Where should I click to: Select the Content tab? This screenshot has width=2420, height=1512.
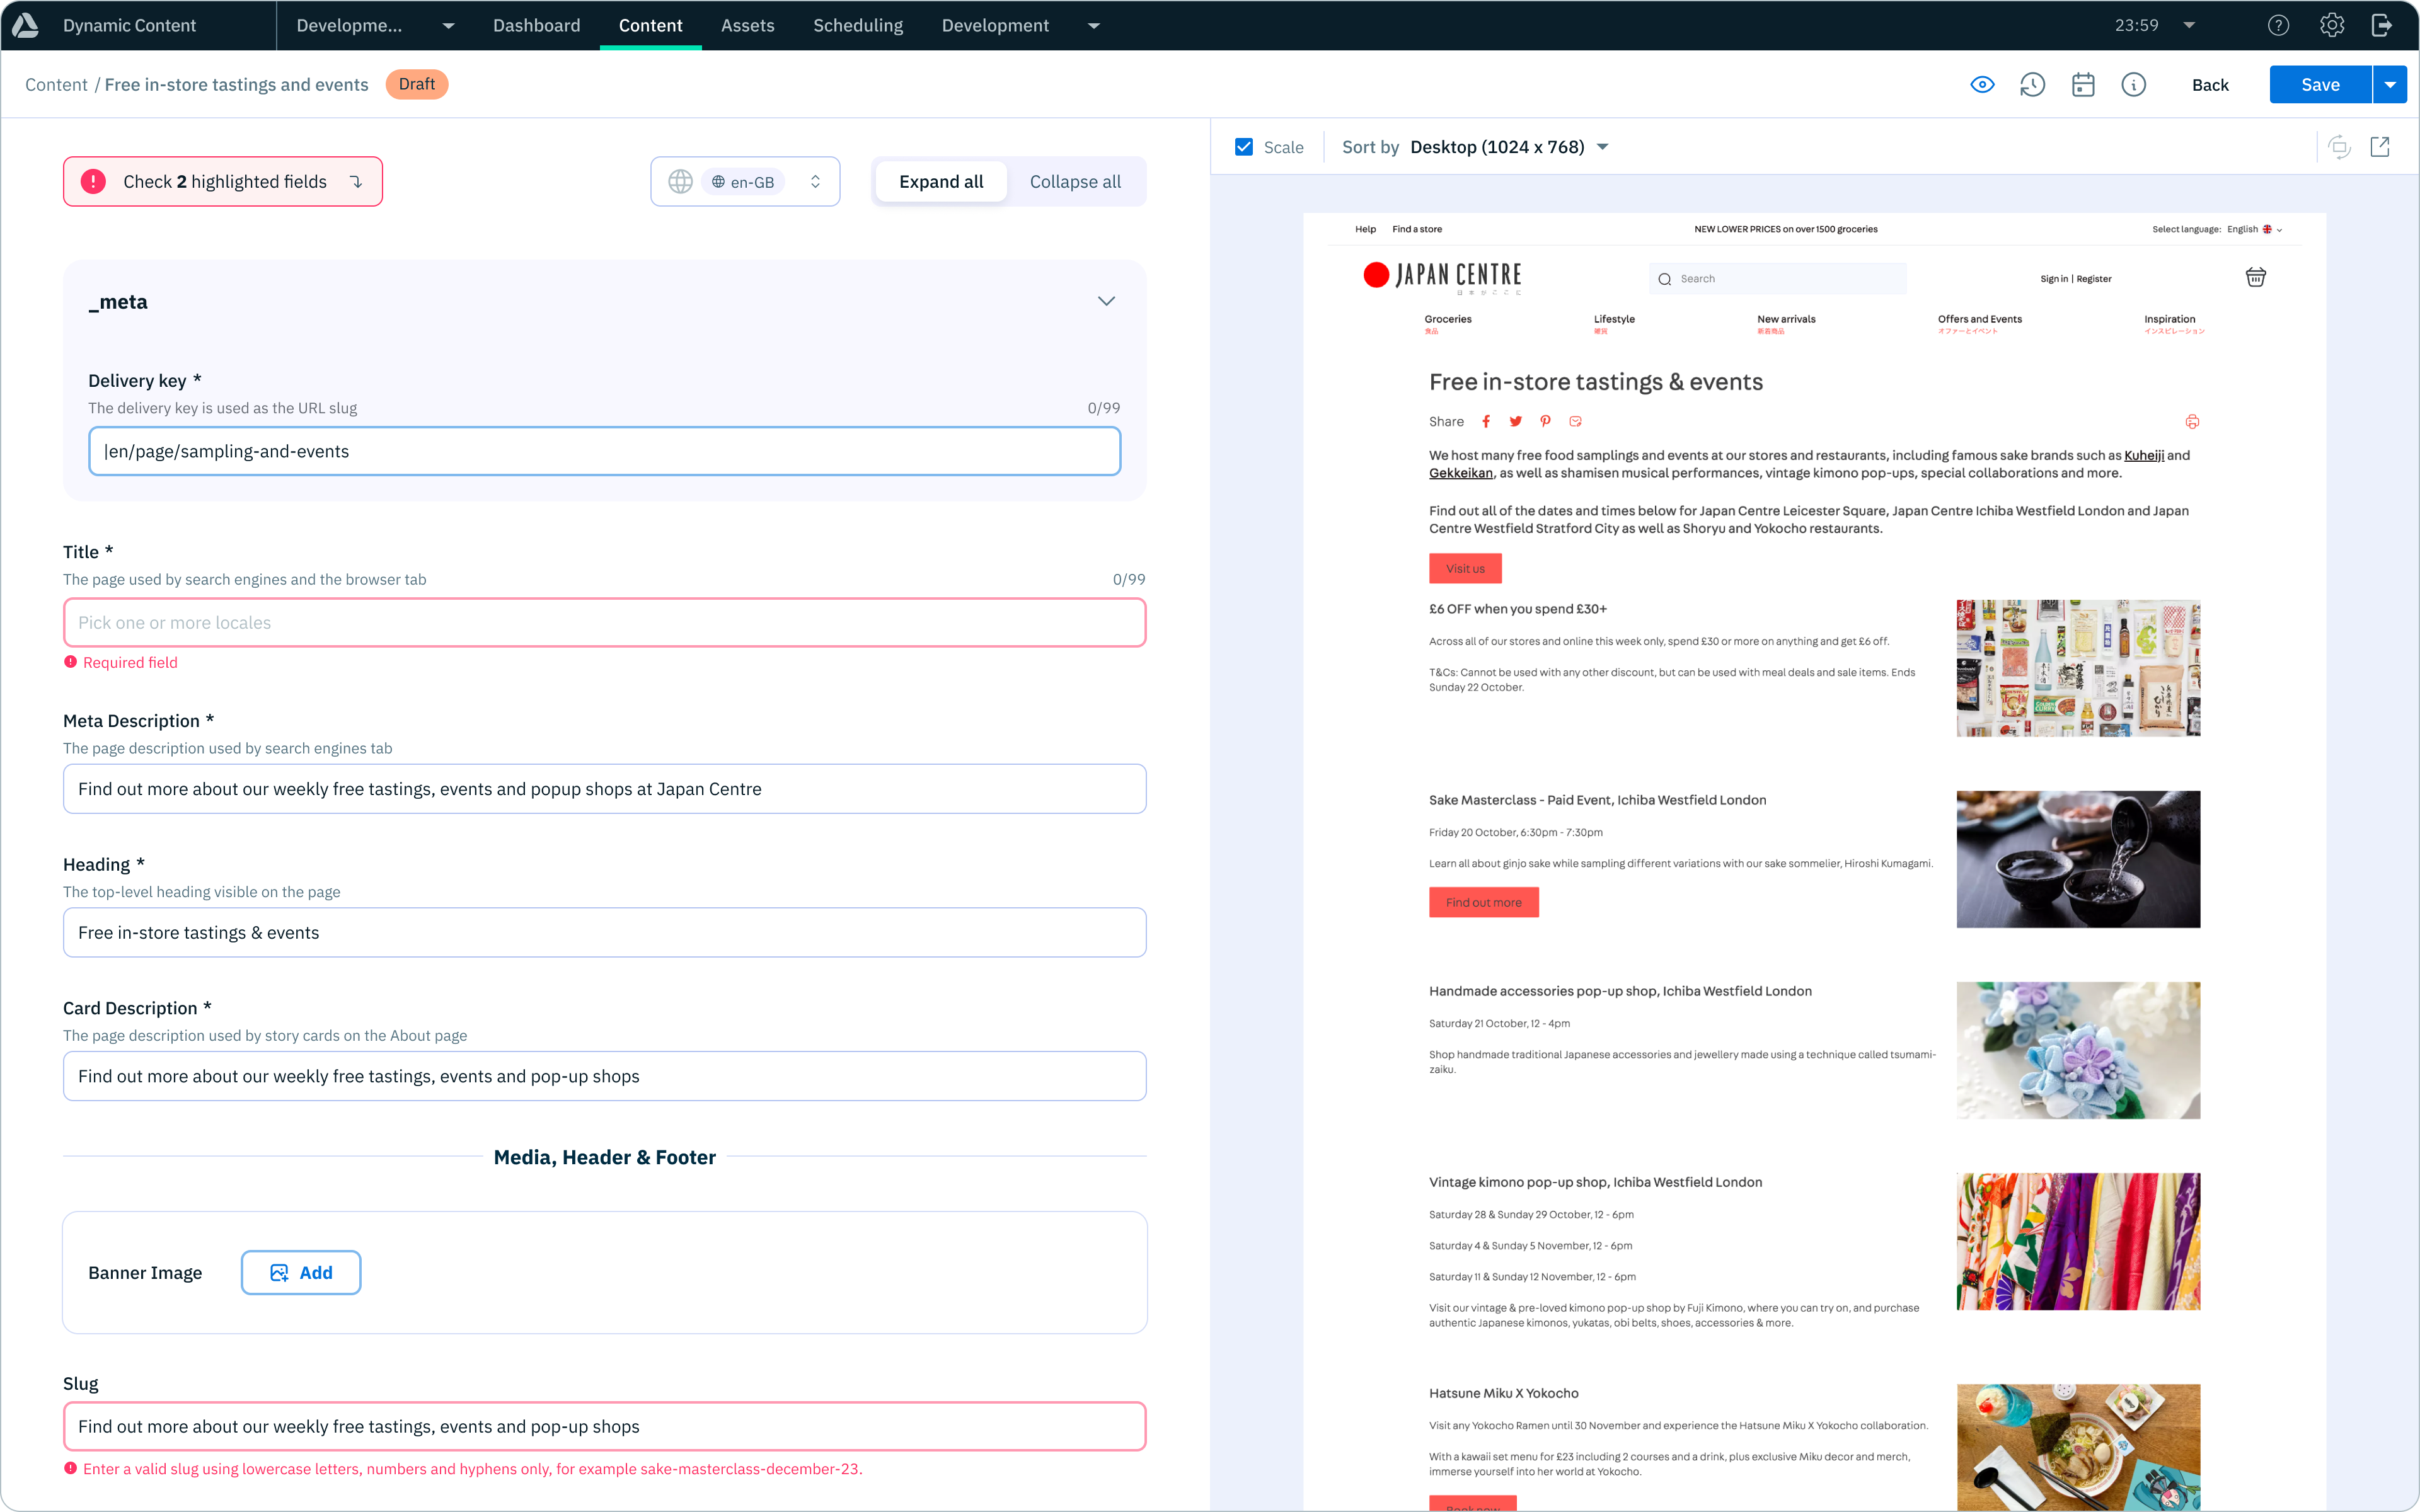pyautogui.click(x=650, y=25)
